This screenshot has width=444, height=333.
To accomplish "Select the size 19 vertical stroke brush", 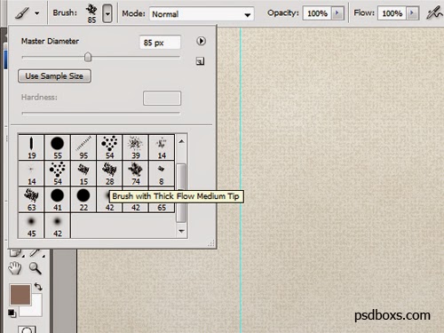I will pyautogui.click(x=31, y=147).
